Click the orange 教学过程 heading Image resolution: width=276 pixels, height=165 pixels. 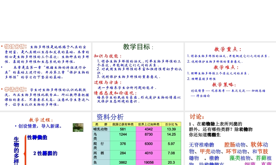point(41,120)
